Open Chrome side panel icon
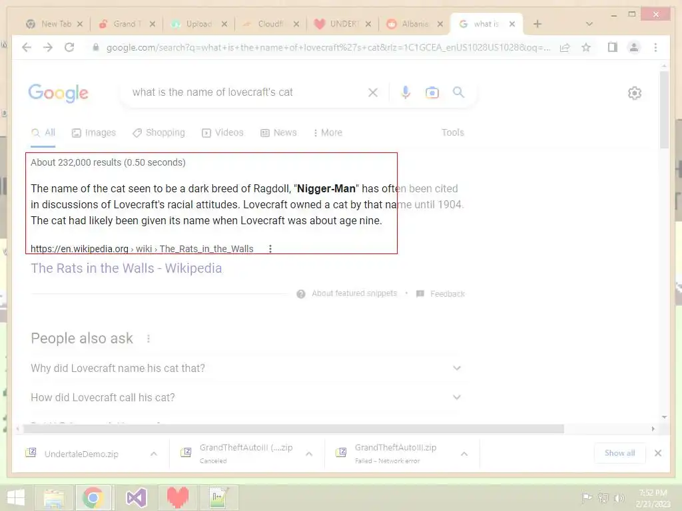682x511 pixels. tap(613, 47)
